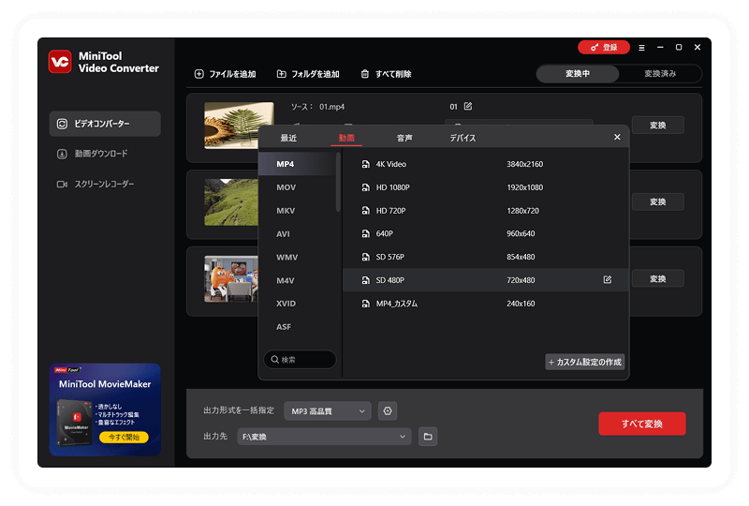This screenshot has height=506, width=749.
Task: Open スクリーンレコーダー in sidebar
Action: 95,185
